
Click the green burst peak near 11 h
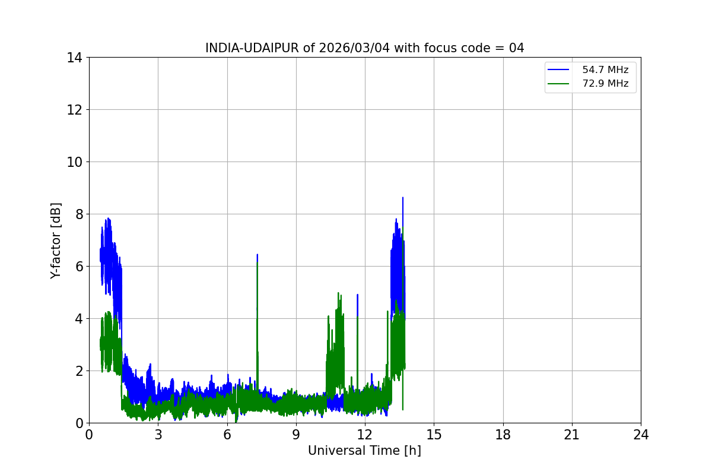coord(338,293)
